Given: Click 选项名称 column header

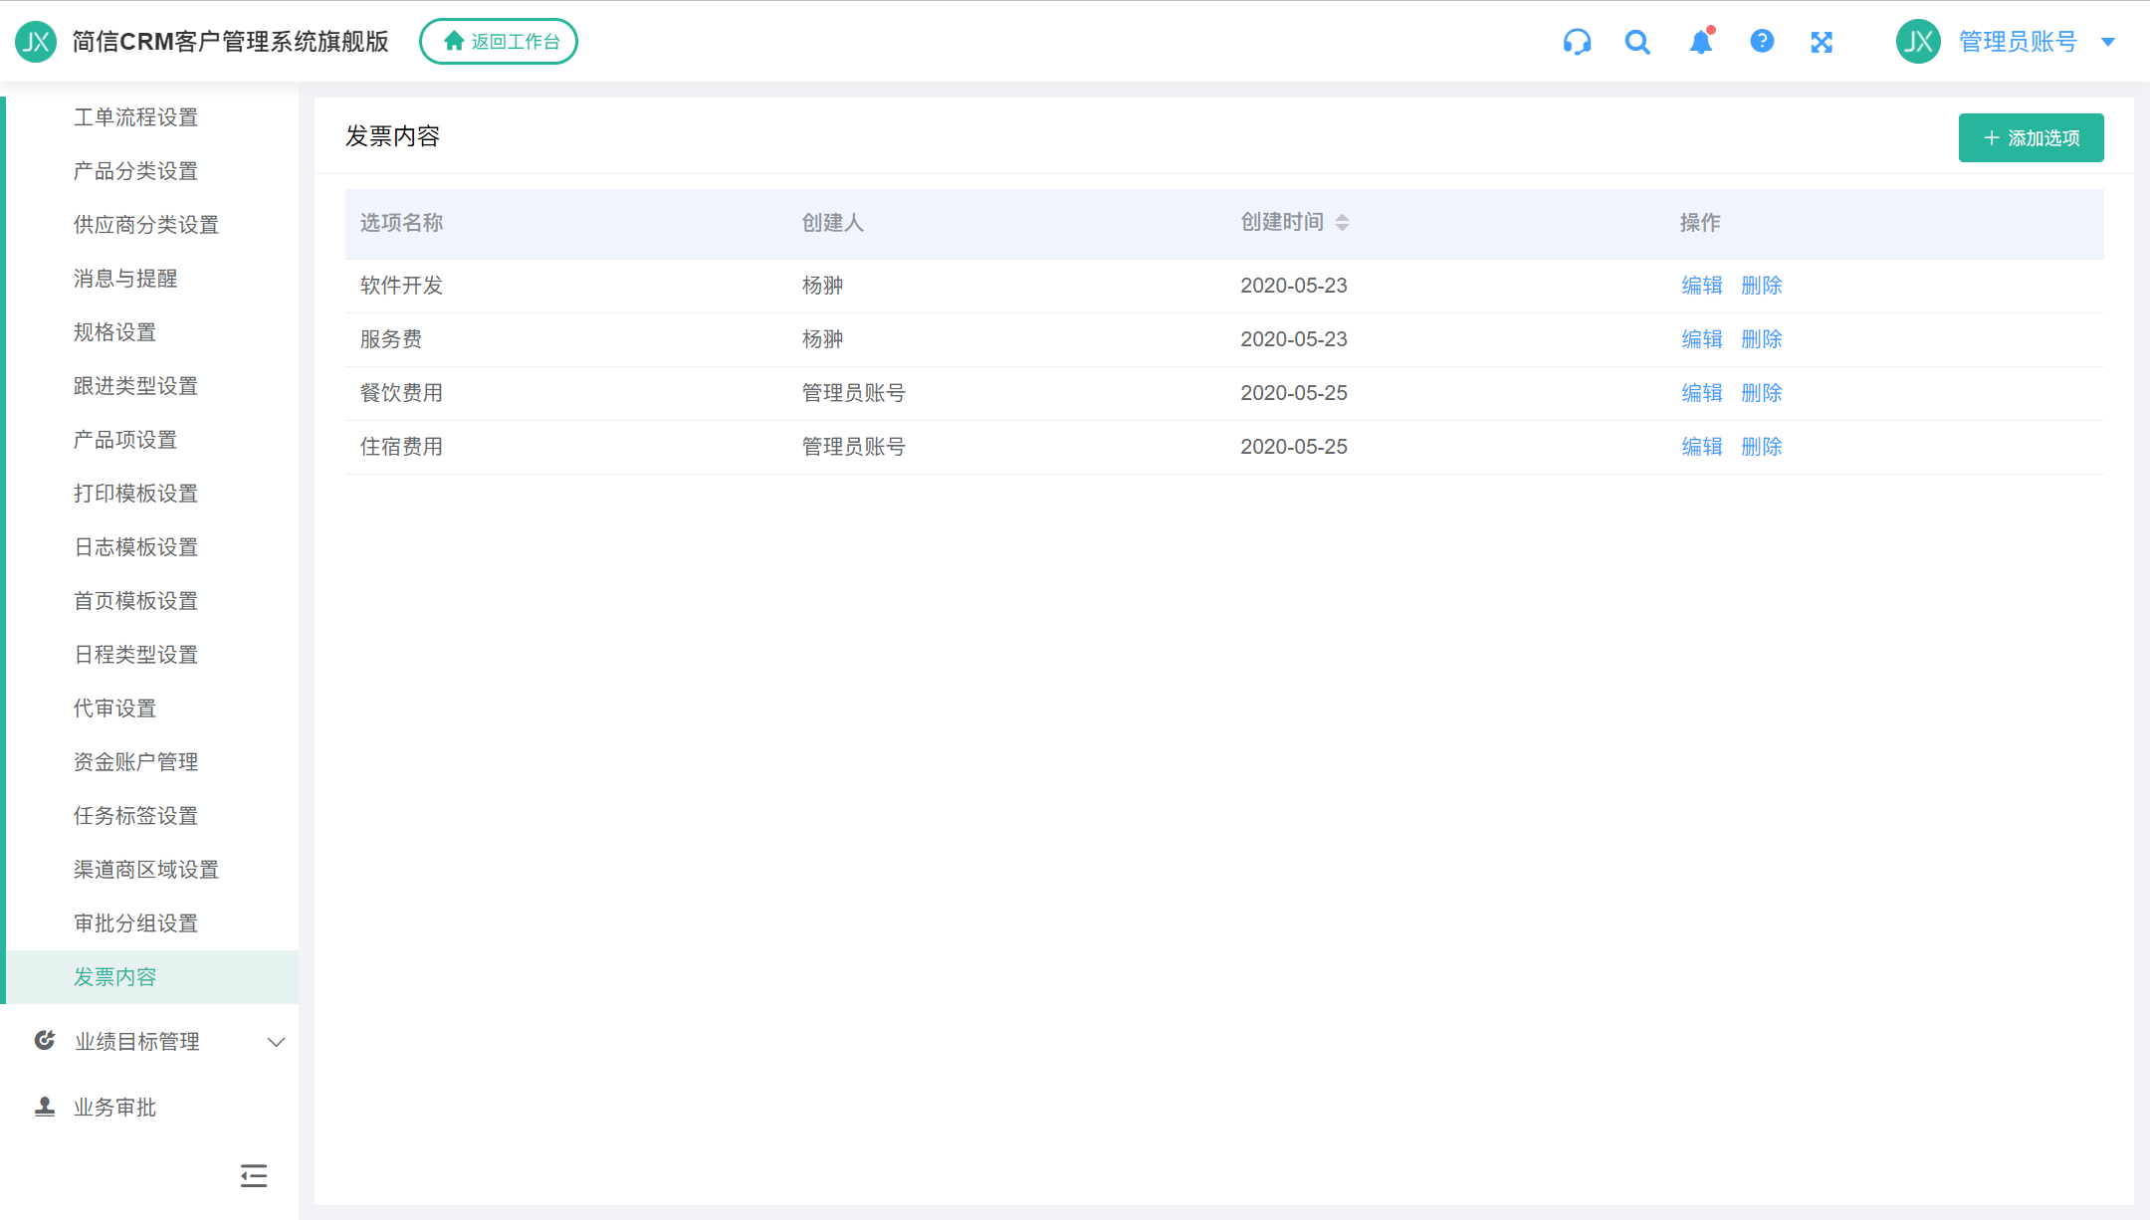Looking at the screenshot, I should coord(401,223).
